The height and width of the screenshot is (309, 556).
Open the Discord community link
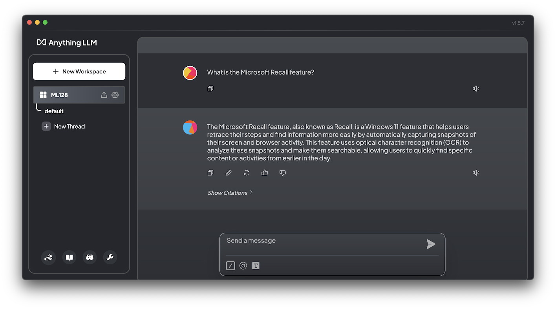(x=90, y=257)
